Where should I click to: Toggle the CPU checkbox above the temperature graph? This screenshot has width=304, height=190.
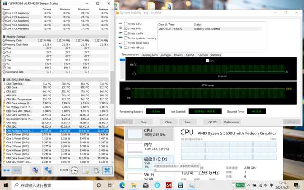point(207,60)
